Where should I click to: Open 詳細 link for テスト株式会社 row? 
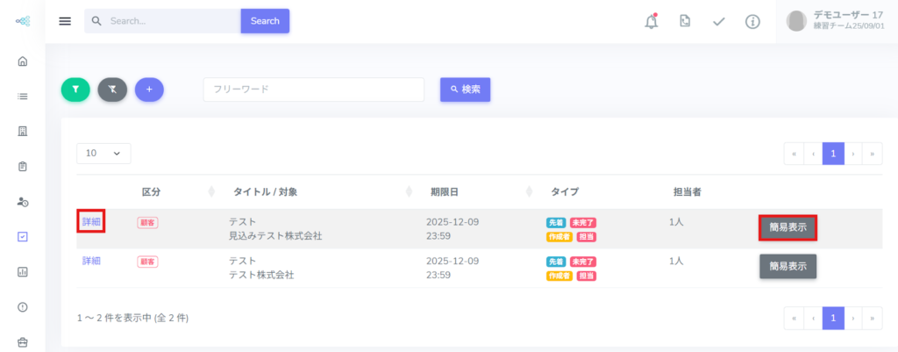pyautogui.click(x=91, y=261)
